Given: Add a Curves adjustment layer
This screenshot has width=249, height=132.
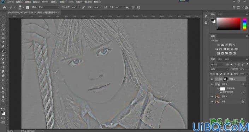Looking at the screenshot, I should (x=226, y=45).
